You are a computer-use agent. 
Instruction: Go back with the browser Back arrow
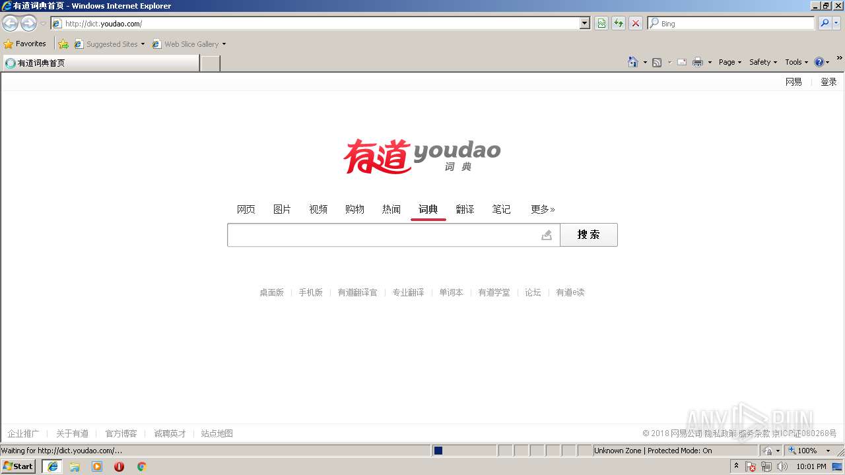(10, 24)
